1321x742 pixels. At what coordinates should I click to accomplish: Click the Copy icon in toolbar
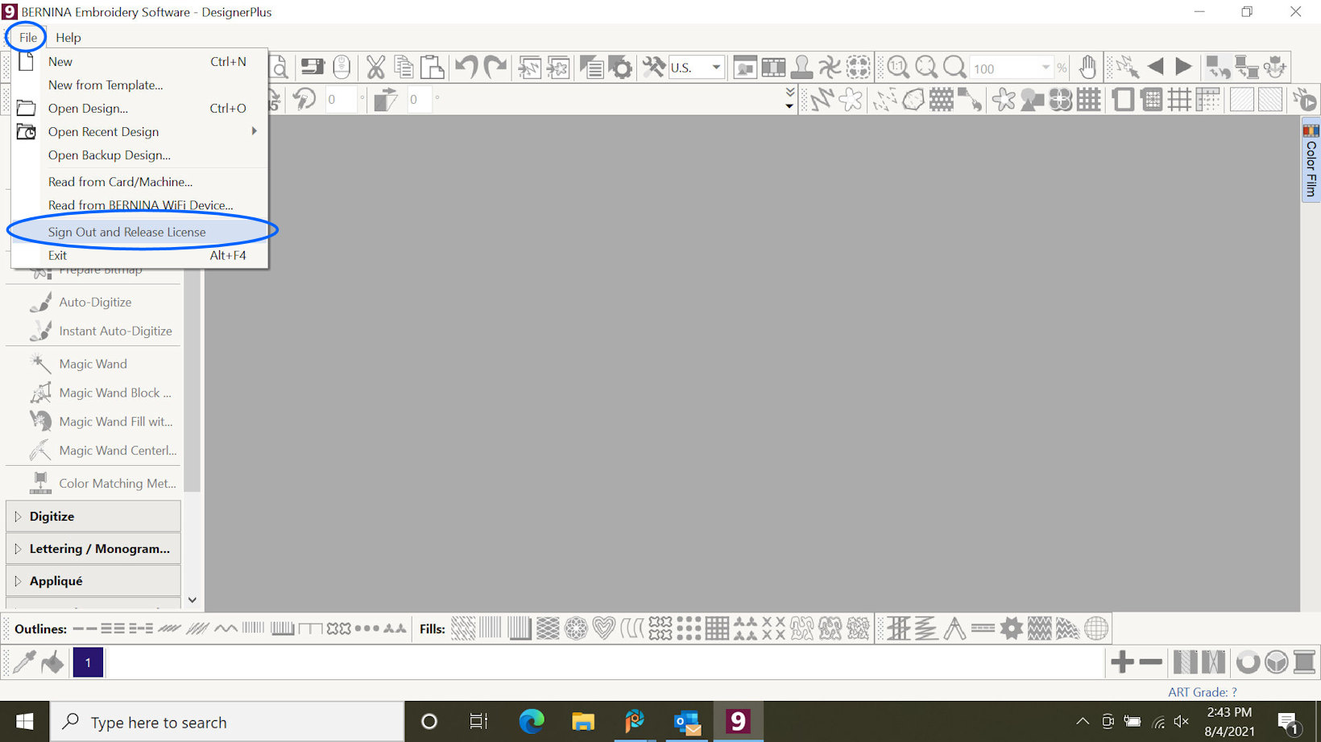404,68
